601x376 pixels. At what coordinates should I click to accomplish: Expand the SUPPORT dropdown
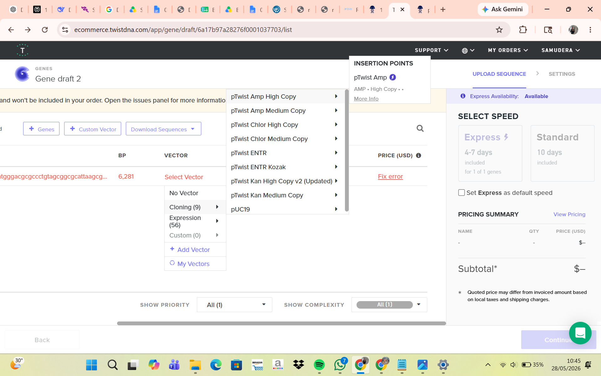(431, 50)
